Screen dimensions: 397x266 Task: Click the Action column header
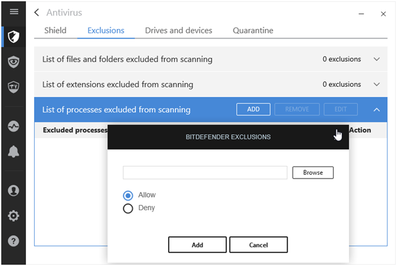360,130
